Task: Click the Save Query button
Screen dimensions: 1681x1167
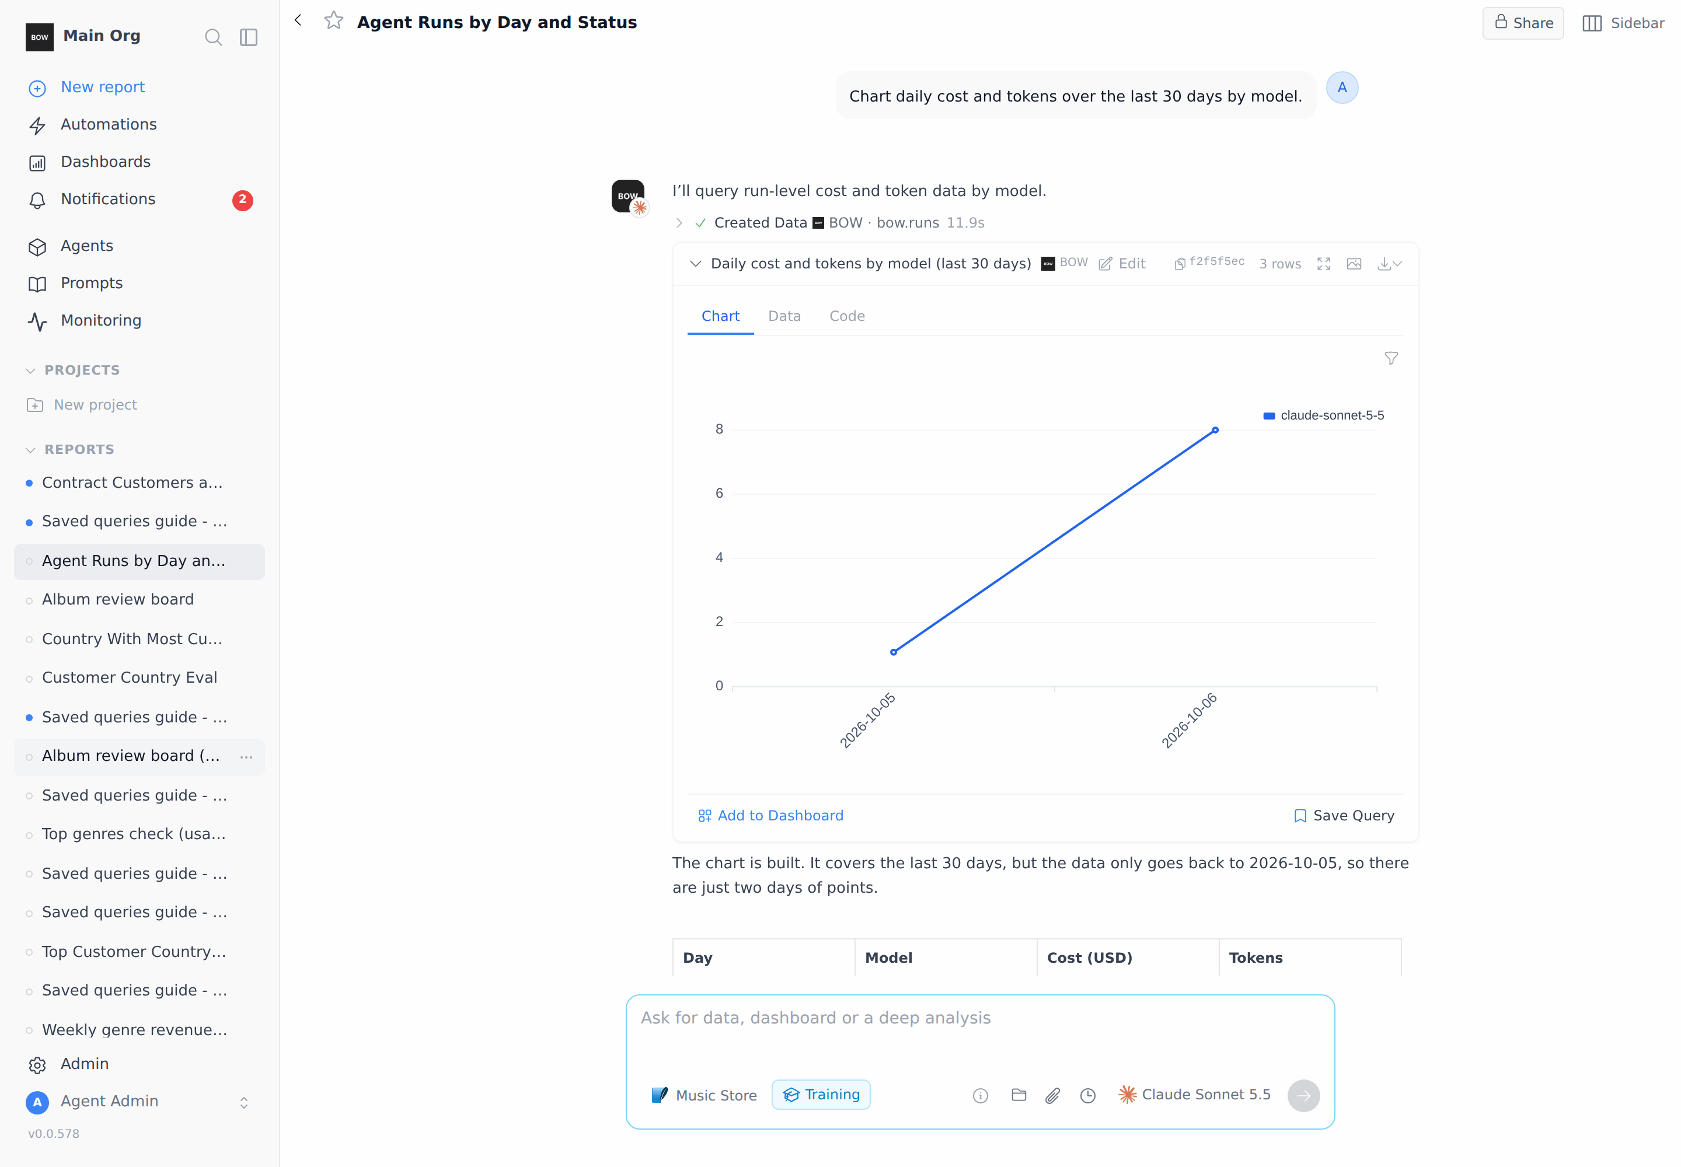Action: pos(1344,815)
